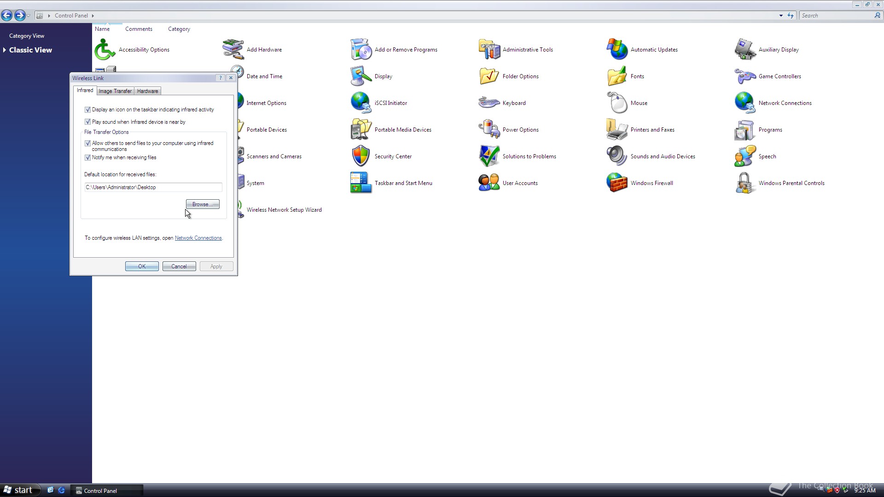Viewport: 884px width, 497px height.
Task: Switch to the Image Transfer tab
Action: point(115,91)
